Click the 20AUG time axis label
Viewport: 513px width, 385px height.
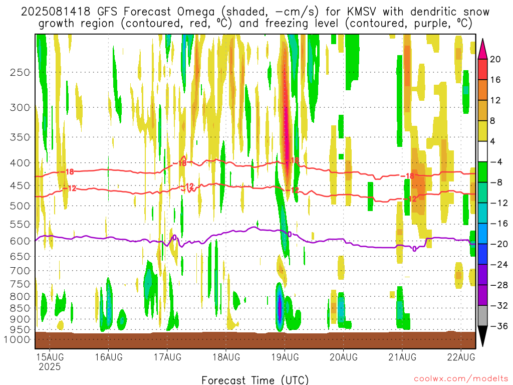344,357
